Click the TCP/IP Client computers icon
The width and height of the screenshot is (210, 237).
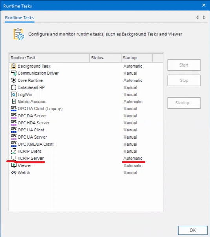coord(14,151)
